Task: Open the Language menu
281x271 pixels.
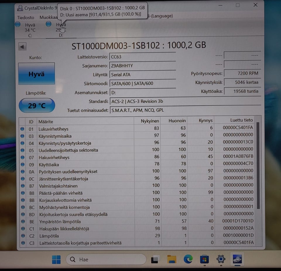Action: coord(160,16)
